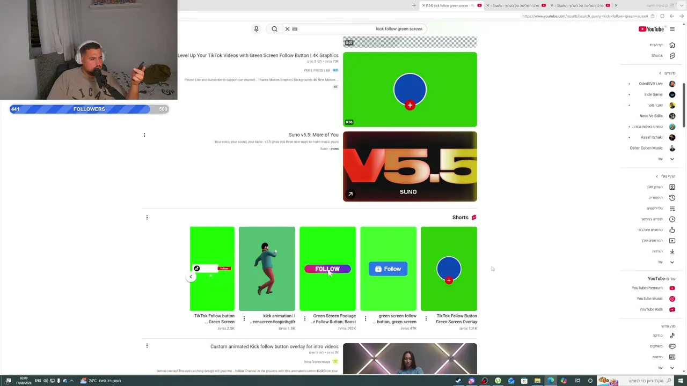The width and height of the screenshot is (687, 386).
Task: Go to Osher Cohen Music subscription channel
Action: pos(652,148)
